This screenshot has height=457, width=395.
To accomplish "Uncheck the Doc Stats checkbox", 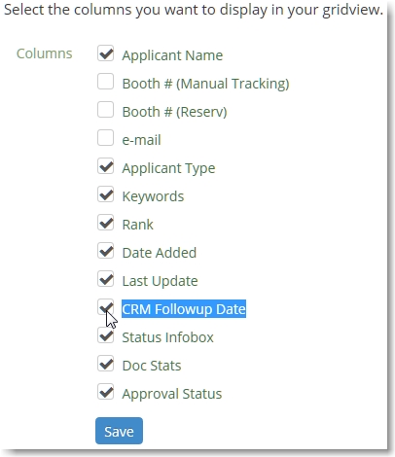I will pyautogui.click(x=105, y=364).
